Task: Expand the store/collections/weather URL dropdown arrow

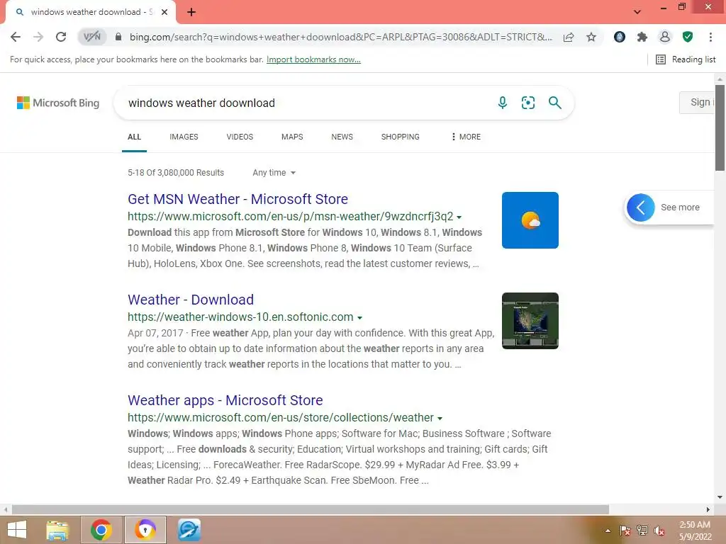Action: pos(440,418)
